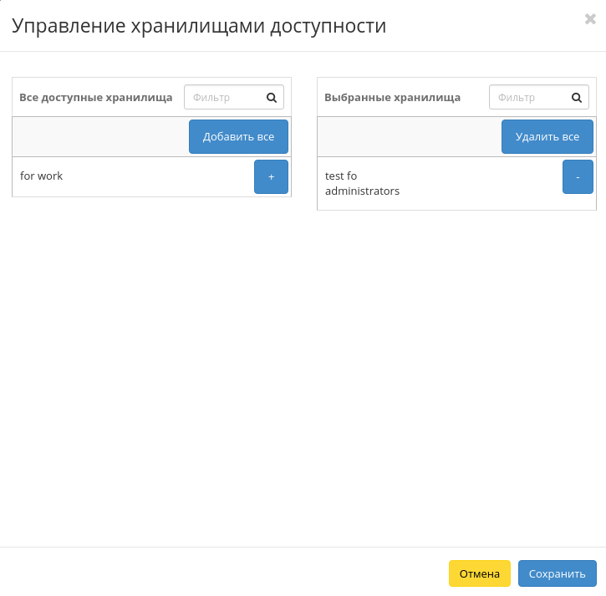Click the footer area left of "Отмена"

coord(226,573)
